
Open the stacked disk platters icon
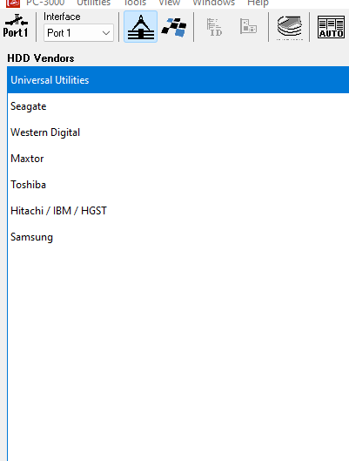pyautogui.click(x=290, y=27)
